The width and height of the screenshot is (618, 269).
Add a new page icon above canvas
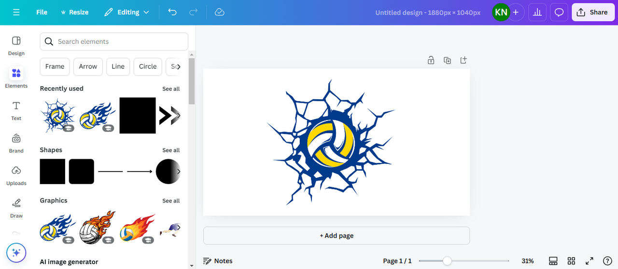[463, 60]
